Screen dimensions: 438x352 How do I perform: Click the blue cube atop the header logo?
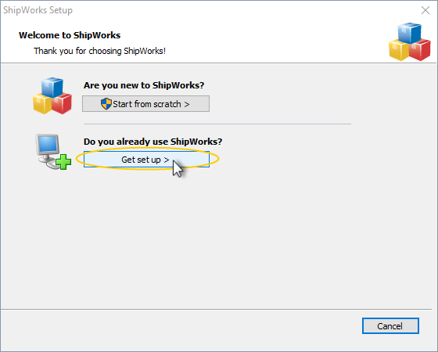(410, 33)
